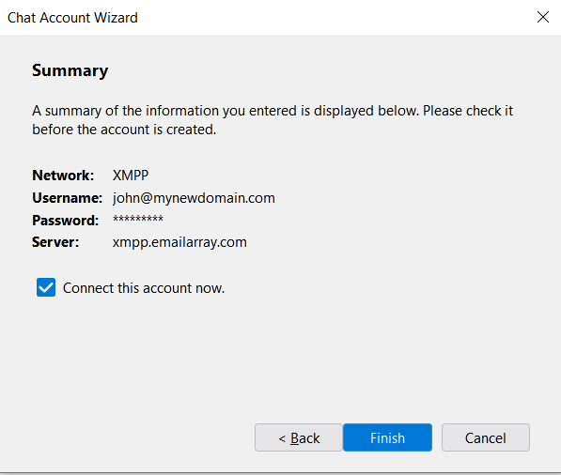
Task: Close the Chat Account Wizard window
Action: (x=543, y=17)
